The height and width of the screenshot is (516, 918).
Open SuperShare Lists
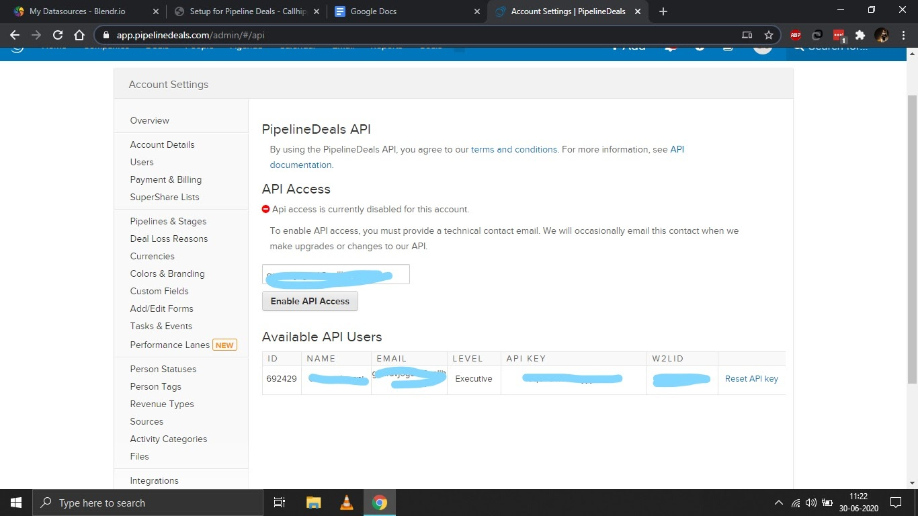(x=165, y=197)
